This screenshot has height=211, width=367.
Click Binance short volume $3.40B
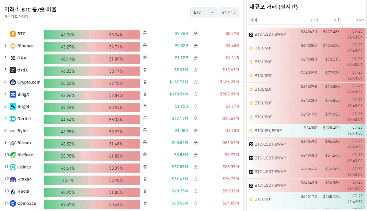pos(232,46)
